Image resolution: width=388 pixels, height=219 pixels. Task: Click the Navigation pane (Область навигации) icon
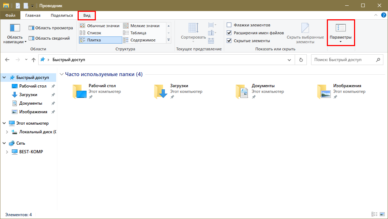(15, 29)
